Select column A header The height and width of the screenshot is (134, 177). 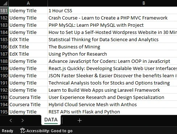click(28, 3)
